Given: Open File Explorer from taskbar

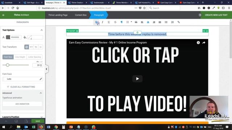Looking at the screenshot, I should (18, 127).
